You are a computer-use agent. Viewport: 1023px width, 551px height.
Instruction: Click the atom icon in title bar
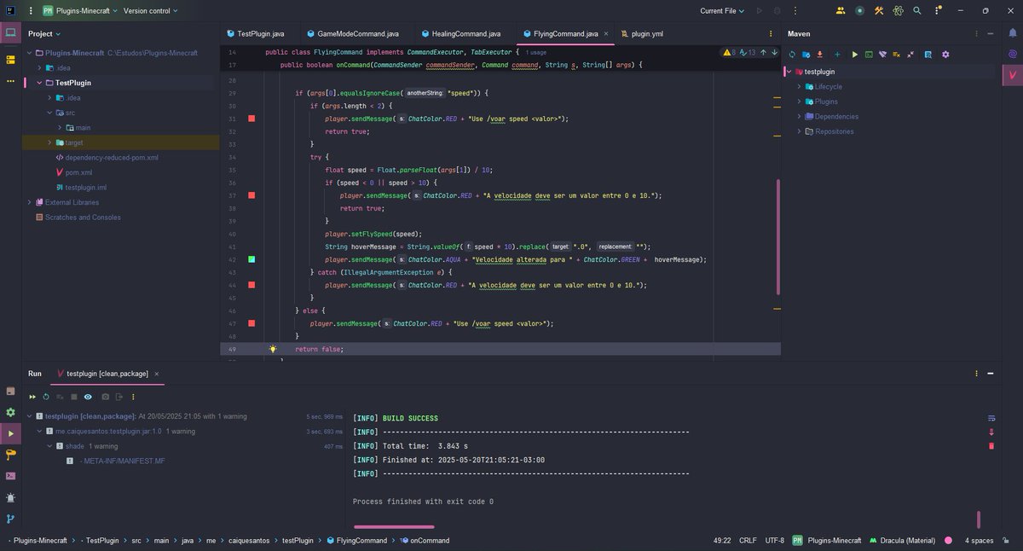pyautogui.click(x=898, y=11)
